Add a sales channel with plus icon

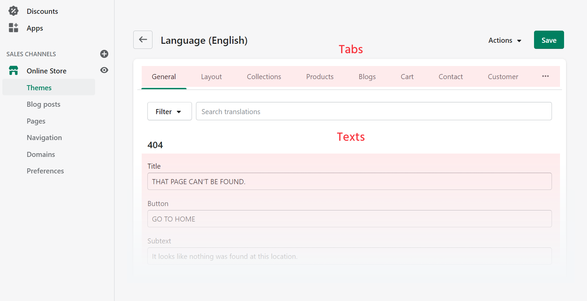[104, 54]
